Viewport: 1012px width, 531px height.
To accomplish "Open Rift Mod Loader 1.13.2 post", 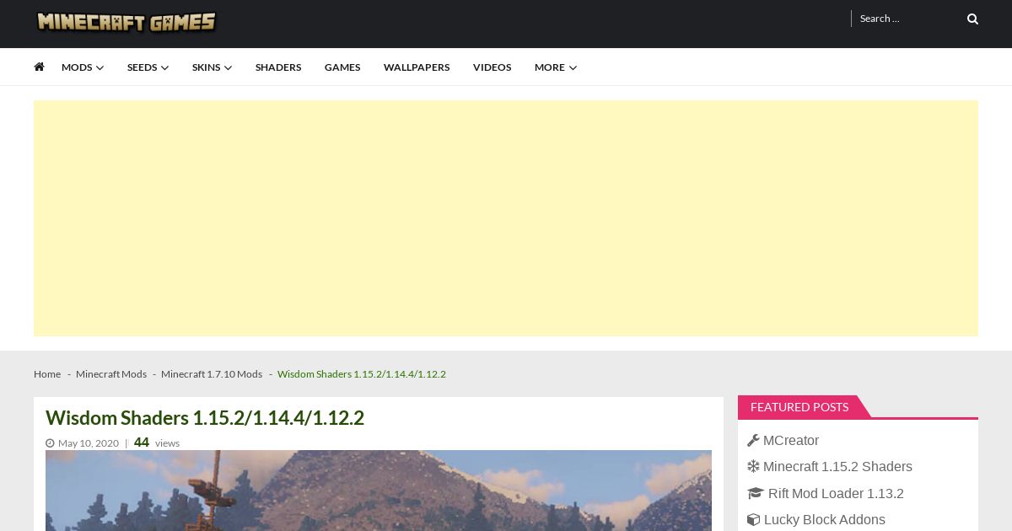I will [836, 493].
